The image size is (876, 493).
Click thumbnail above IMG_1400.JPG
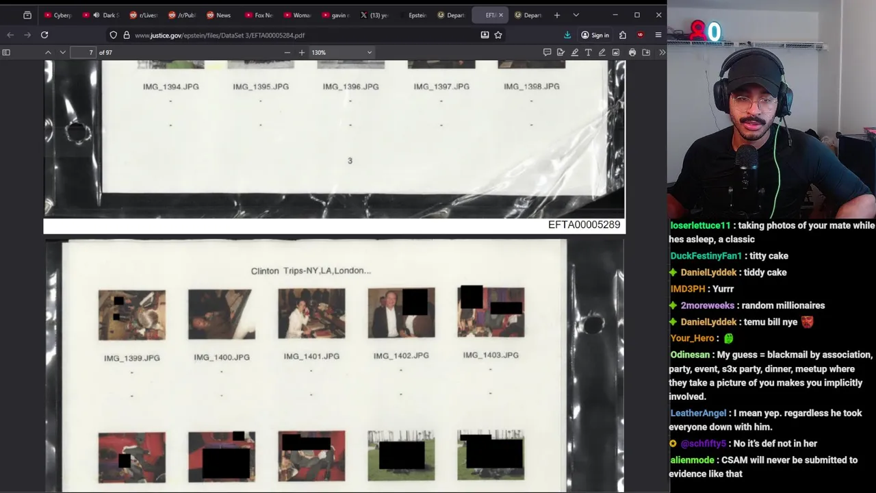point(222,314)
